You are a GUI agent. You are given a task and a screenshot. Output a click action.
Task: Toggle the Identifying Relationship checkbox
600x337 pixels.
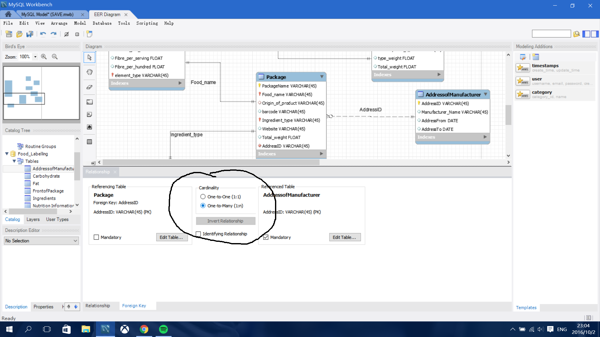[198, 233]
